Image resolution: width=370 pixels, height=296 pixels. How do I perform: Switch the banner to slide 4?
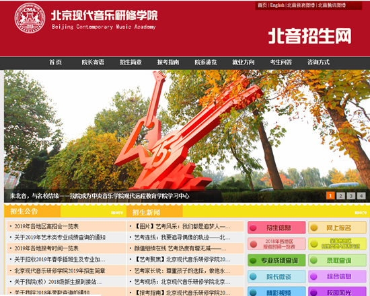pos(361,196)
